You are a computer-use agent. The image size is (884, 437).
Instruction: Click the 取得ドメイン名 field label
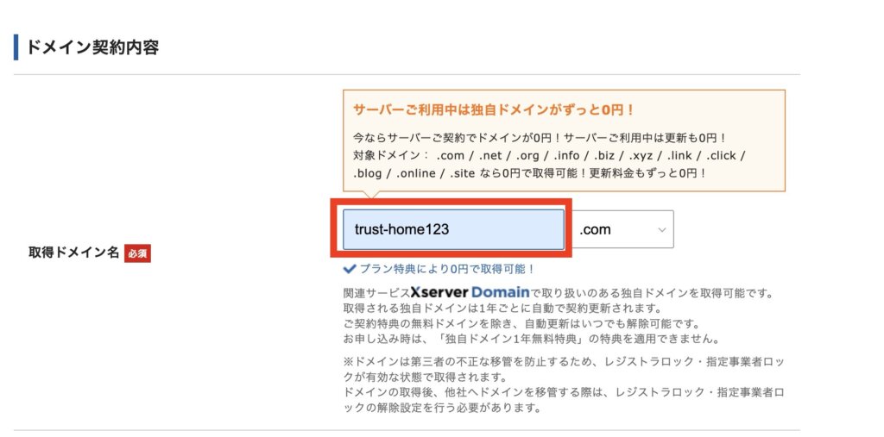(74, 253)
